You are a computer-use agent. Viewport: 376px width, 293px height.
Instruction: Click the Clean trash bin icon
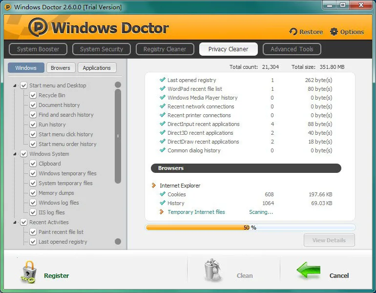pos(213,270)
